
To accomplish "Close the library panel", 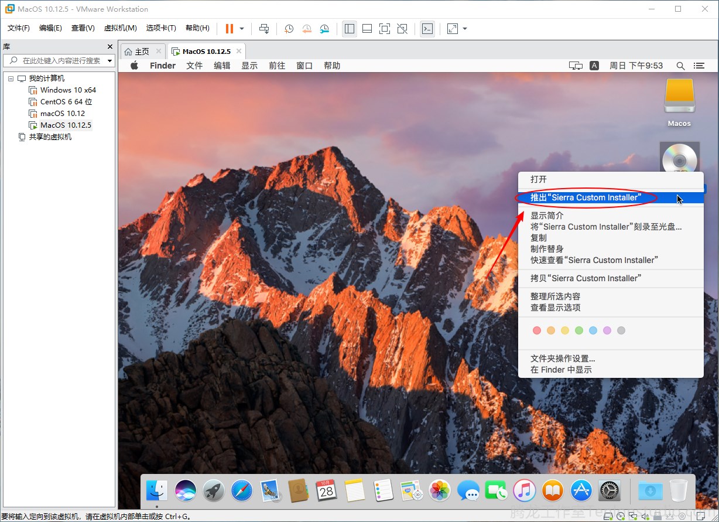I will coord(110,46).
